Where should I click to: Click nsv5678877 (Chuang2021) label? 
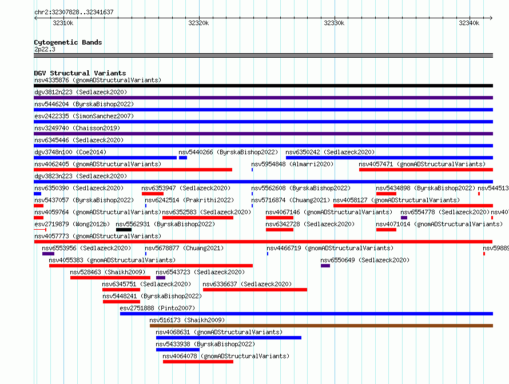click(184, 248)
